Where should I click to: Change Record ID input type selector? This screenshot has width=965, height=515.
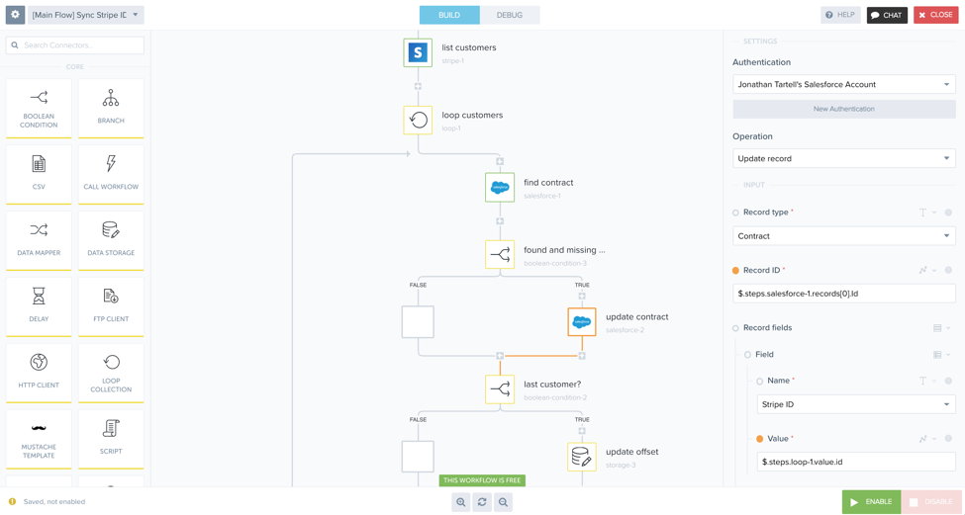926,271
